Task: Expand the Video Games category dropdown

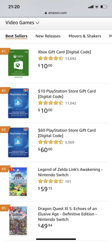Action: (x=22, y=23)
